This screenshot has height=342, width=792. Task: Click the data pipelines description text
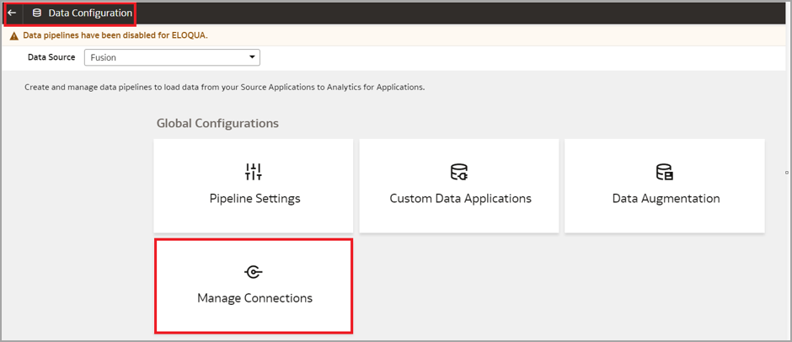point(224,87)
